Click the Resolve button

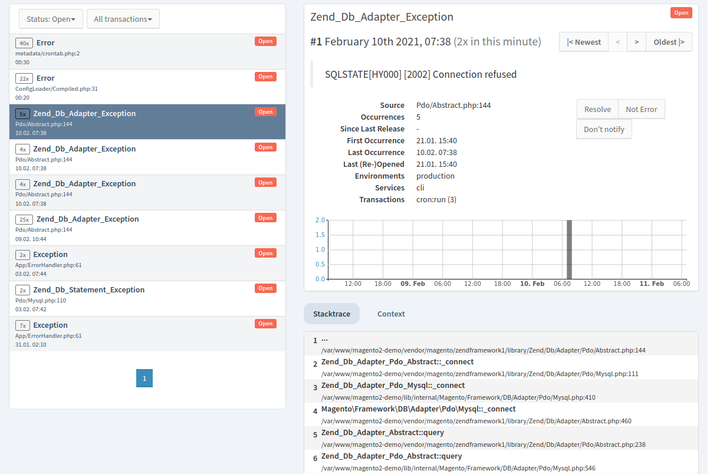coord(597,109)
